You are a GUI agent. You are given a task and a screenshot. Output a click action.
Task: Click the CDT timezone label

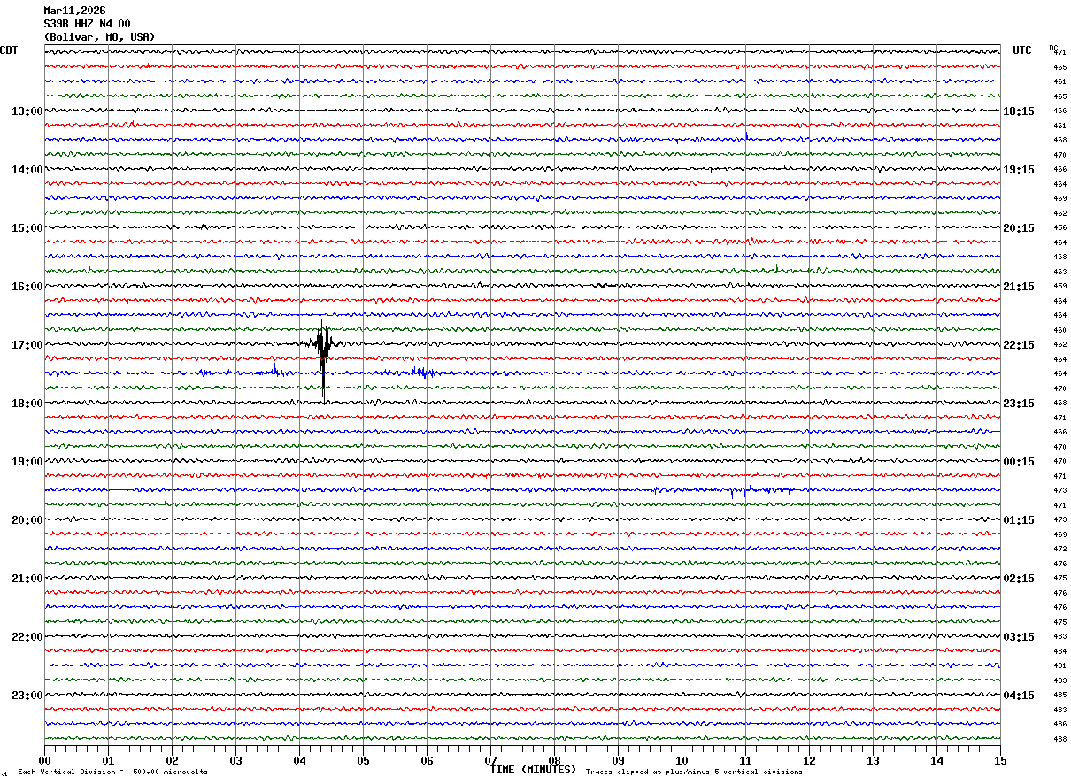click(x=9, y=50)
